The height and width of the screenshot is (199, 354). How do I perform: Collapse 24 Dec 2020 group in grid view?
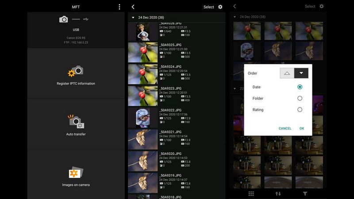tap(235, 17)
